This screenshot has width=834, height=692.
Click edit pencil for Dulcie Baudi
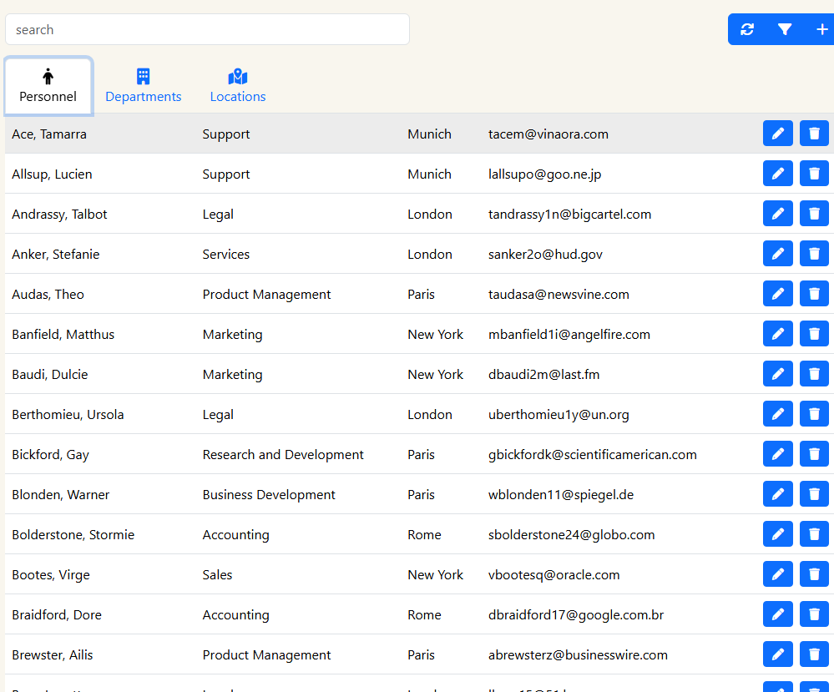coord(777,374)
